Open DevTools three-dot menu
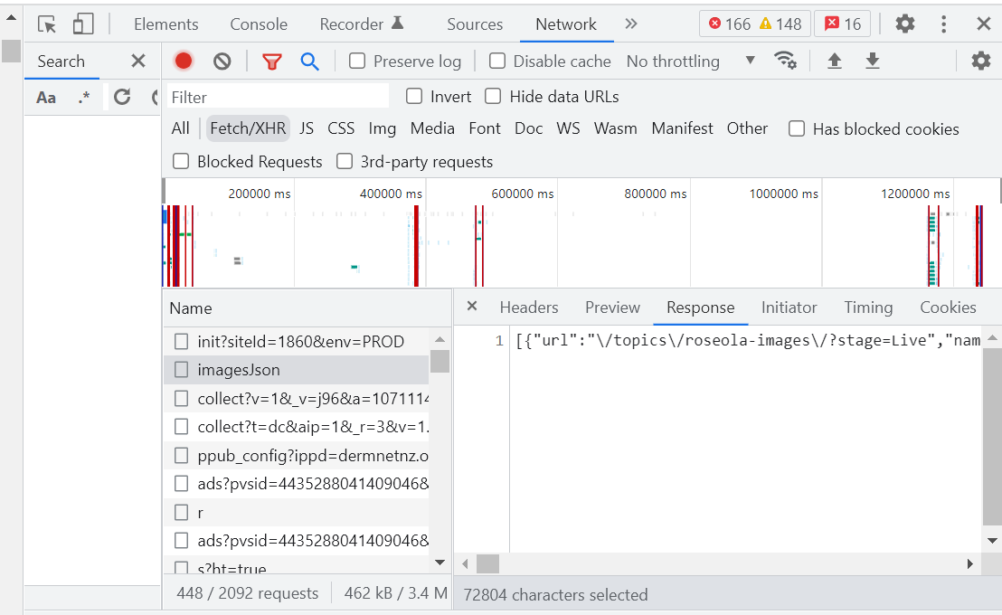Viewport: 1002px width, 615px height. point(944,24)
